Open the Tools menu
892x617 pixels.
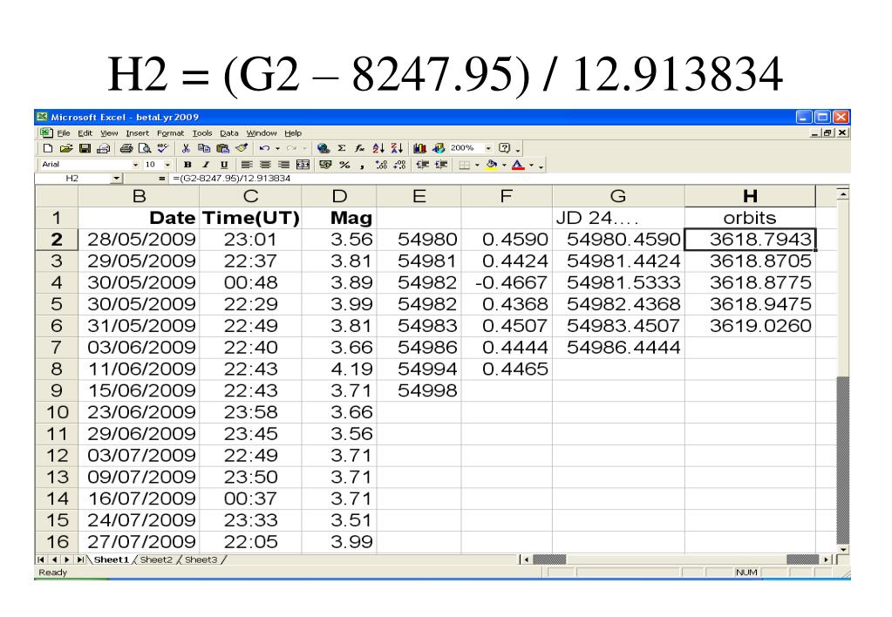[202, 133]
